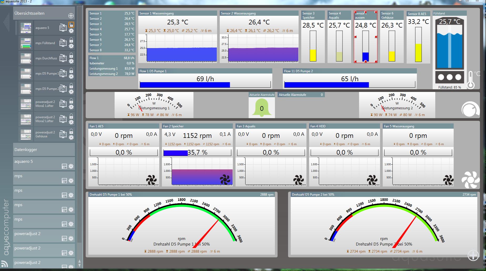This screenshot has height=271, width=486.
Task: Open the poweradjust 2 Mora1 Lüfter page
Action: pyautogui.click(x=45, y=104)
